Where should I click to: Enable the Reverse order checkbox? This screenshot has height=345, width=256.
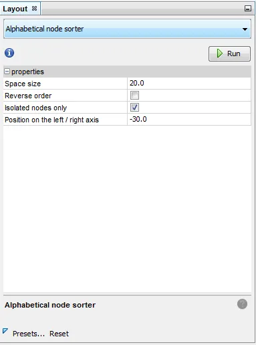[x=134, y=96]
